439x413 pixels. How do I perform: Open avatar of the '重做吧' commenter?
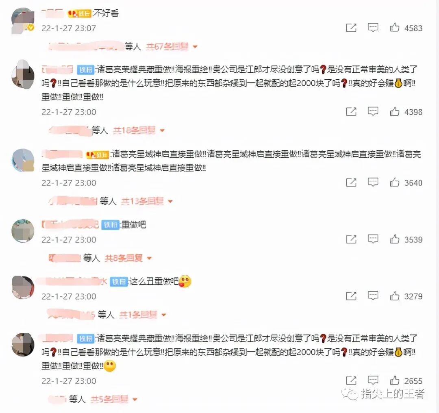click(x=23, y=231)
